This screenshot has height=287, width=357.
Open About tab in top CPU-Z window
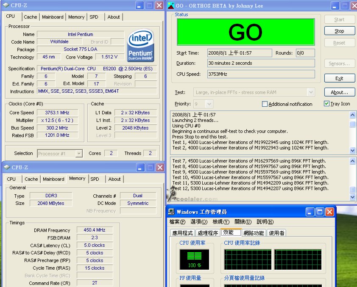pyautogui.click(x=113, y=17)
